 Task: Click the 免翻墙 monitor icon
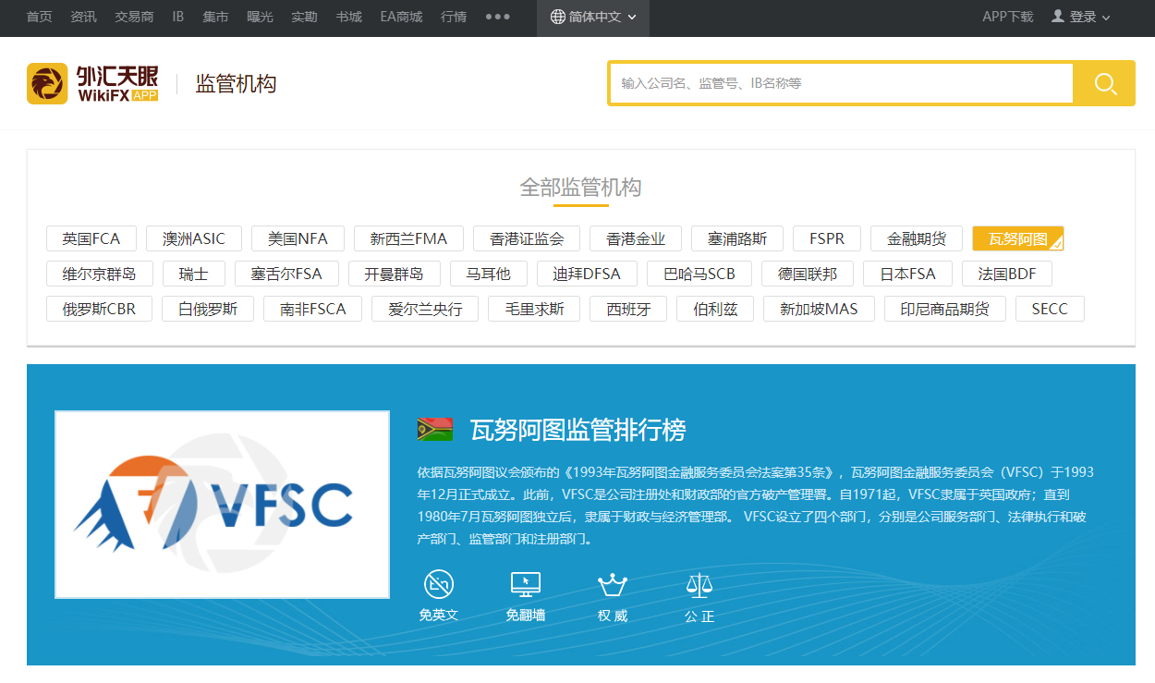click(526, 583)
